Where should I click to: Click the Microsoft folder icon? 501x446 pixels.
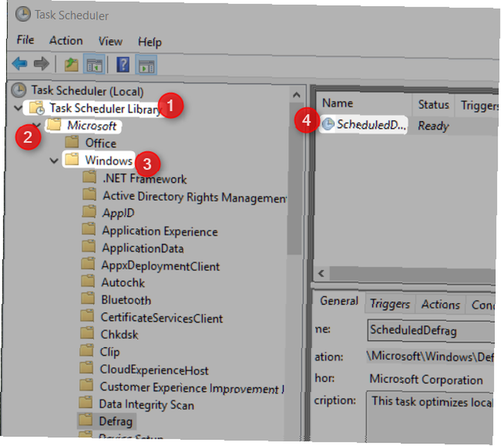[x=54, y=124]
